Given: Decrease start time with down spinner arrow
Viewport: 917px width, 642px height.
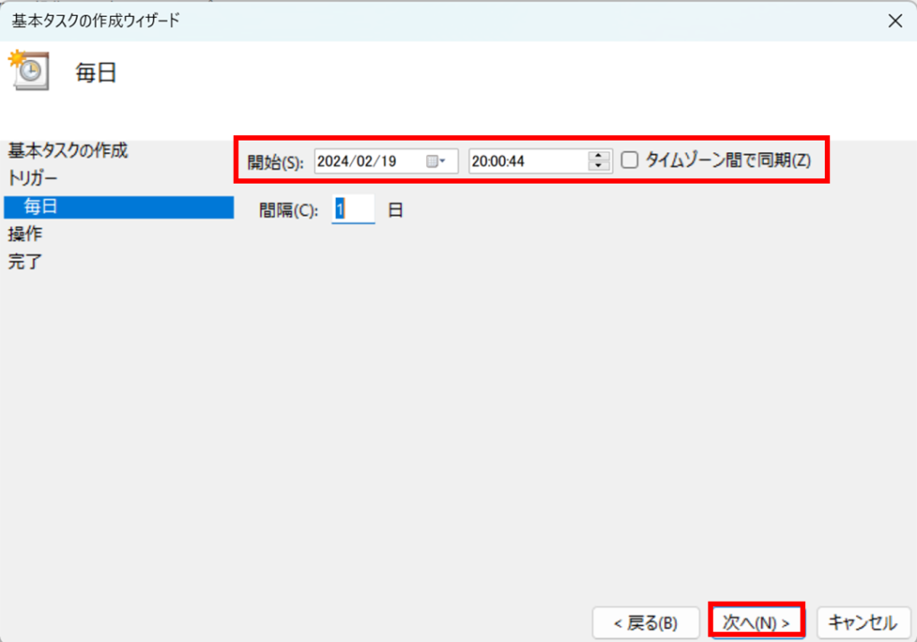Looking at the screenshot, I should pos(598,167).
